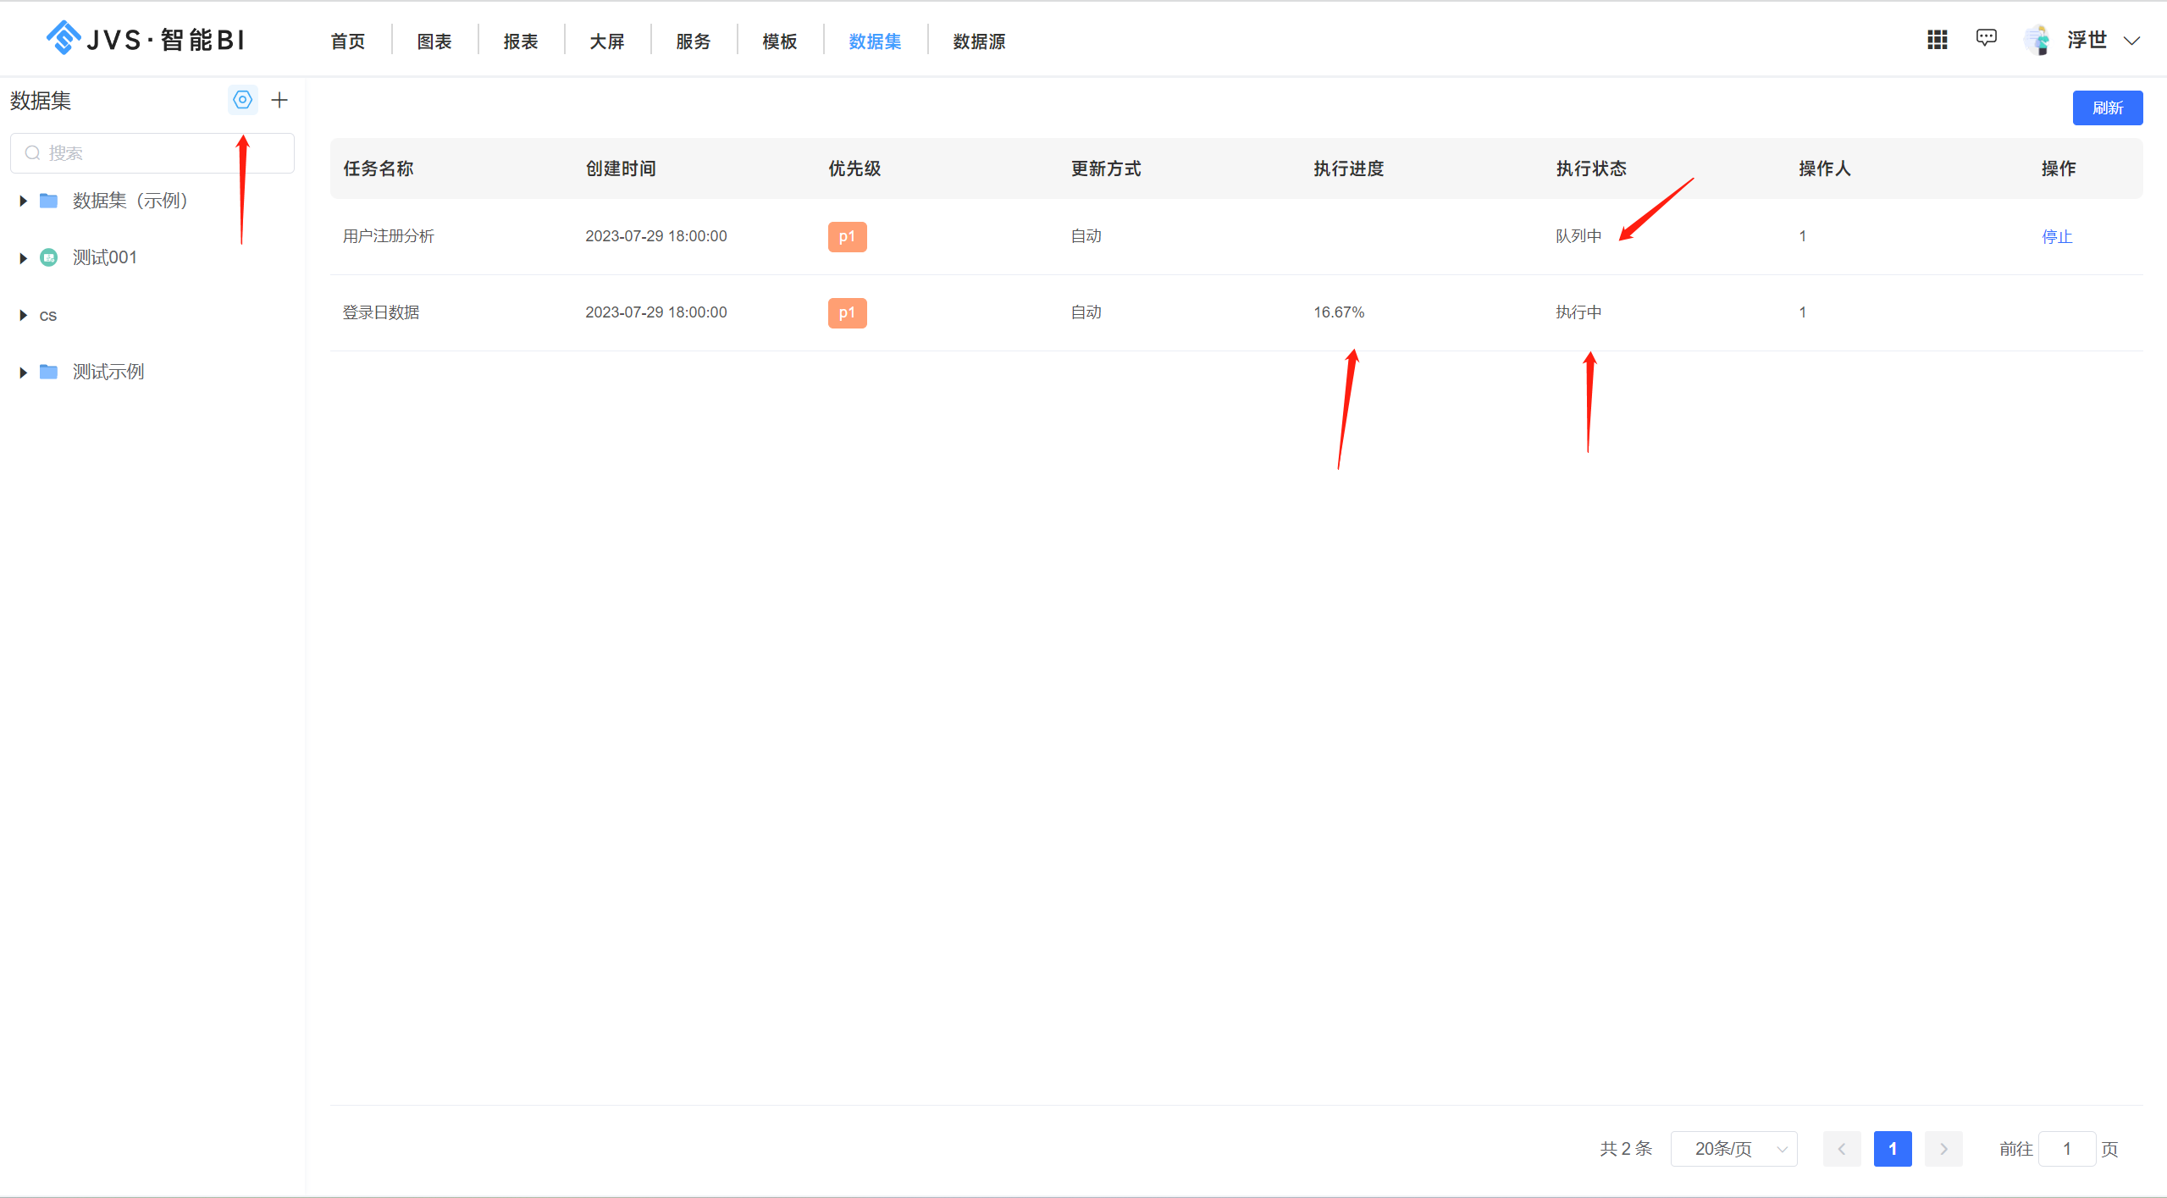The height and width of the screenshot is (1198, 2167).
Task: Open the apps grid icon in the header
Action: (1937, 39)
